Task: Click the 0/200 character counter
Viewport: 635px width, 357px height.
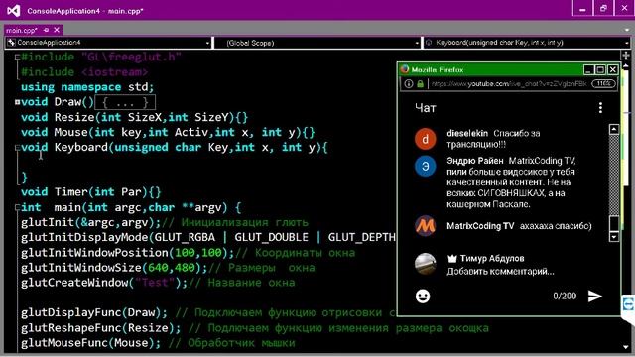Action: [565, 296]
